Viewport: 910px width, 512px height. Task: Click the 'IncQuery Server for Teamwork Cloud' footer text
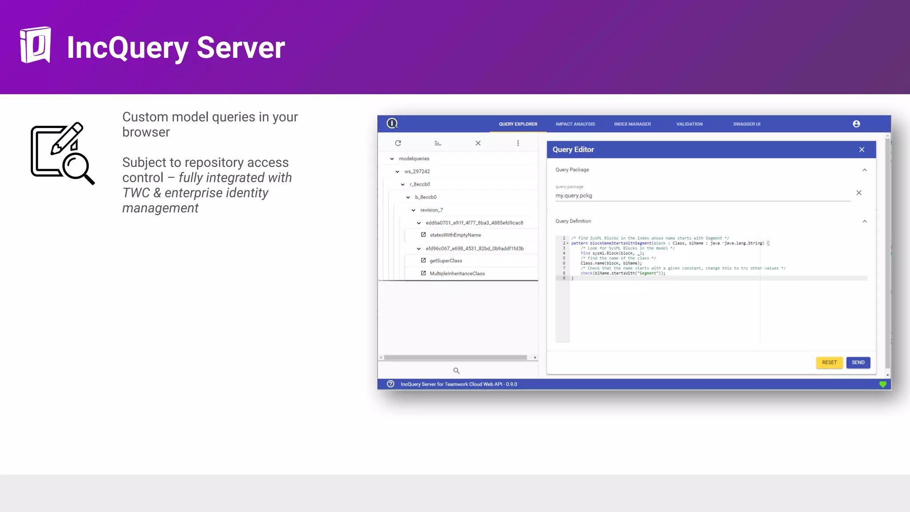(459, 384)
